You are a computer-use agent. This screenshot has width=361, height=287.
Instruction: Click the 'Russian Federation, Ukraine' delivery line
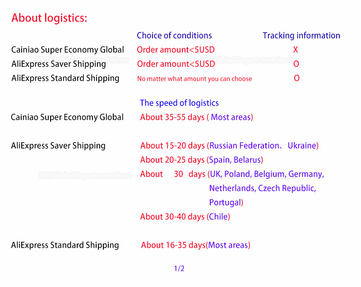pos(230,146)
